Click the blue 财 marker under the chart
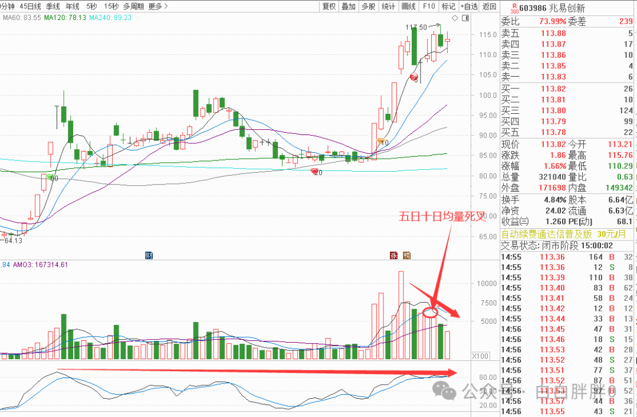Viewport: 637px width, 417px height. pyautogui.click(x=149, y=255)
